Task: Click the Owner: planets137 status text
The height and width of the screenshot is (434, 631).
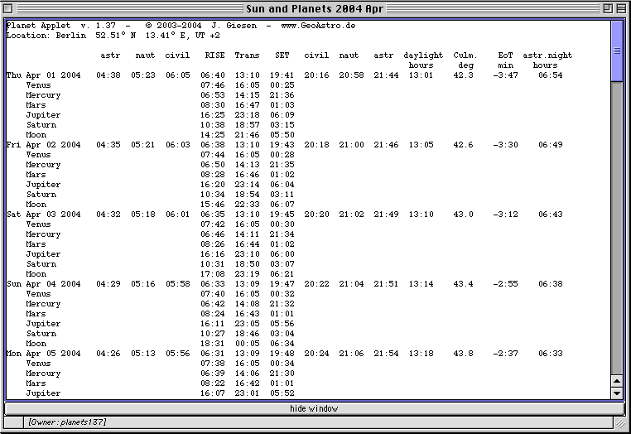Action: [65, 422]
